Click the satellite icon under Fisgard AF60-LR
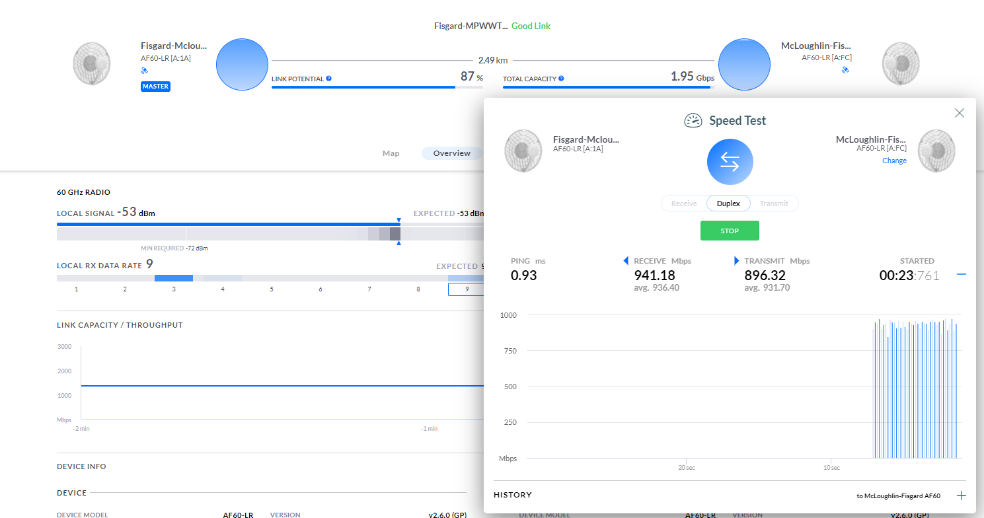The image size is (984, 518). pyautogui.click(x=145, y=70)
